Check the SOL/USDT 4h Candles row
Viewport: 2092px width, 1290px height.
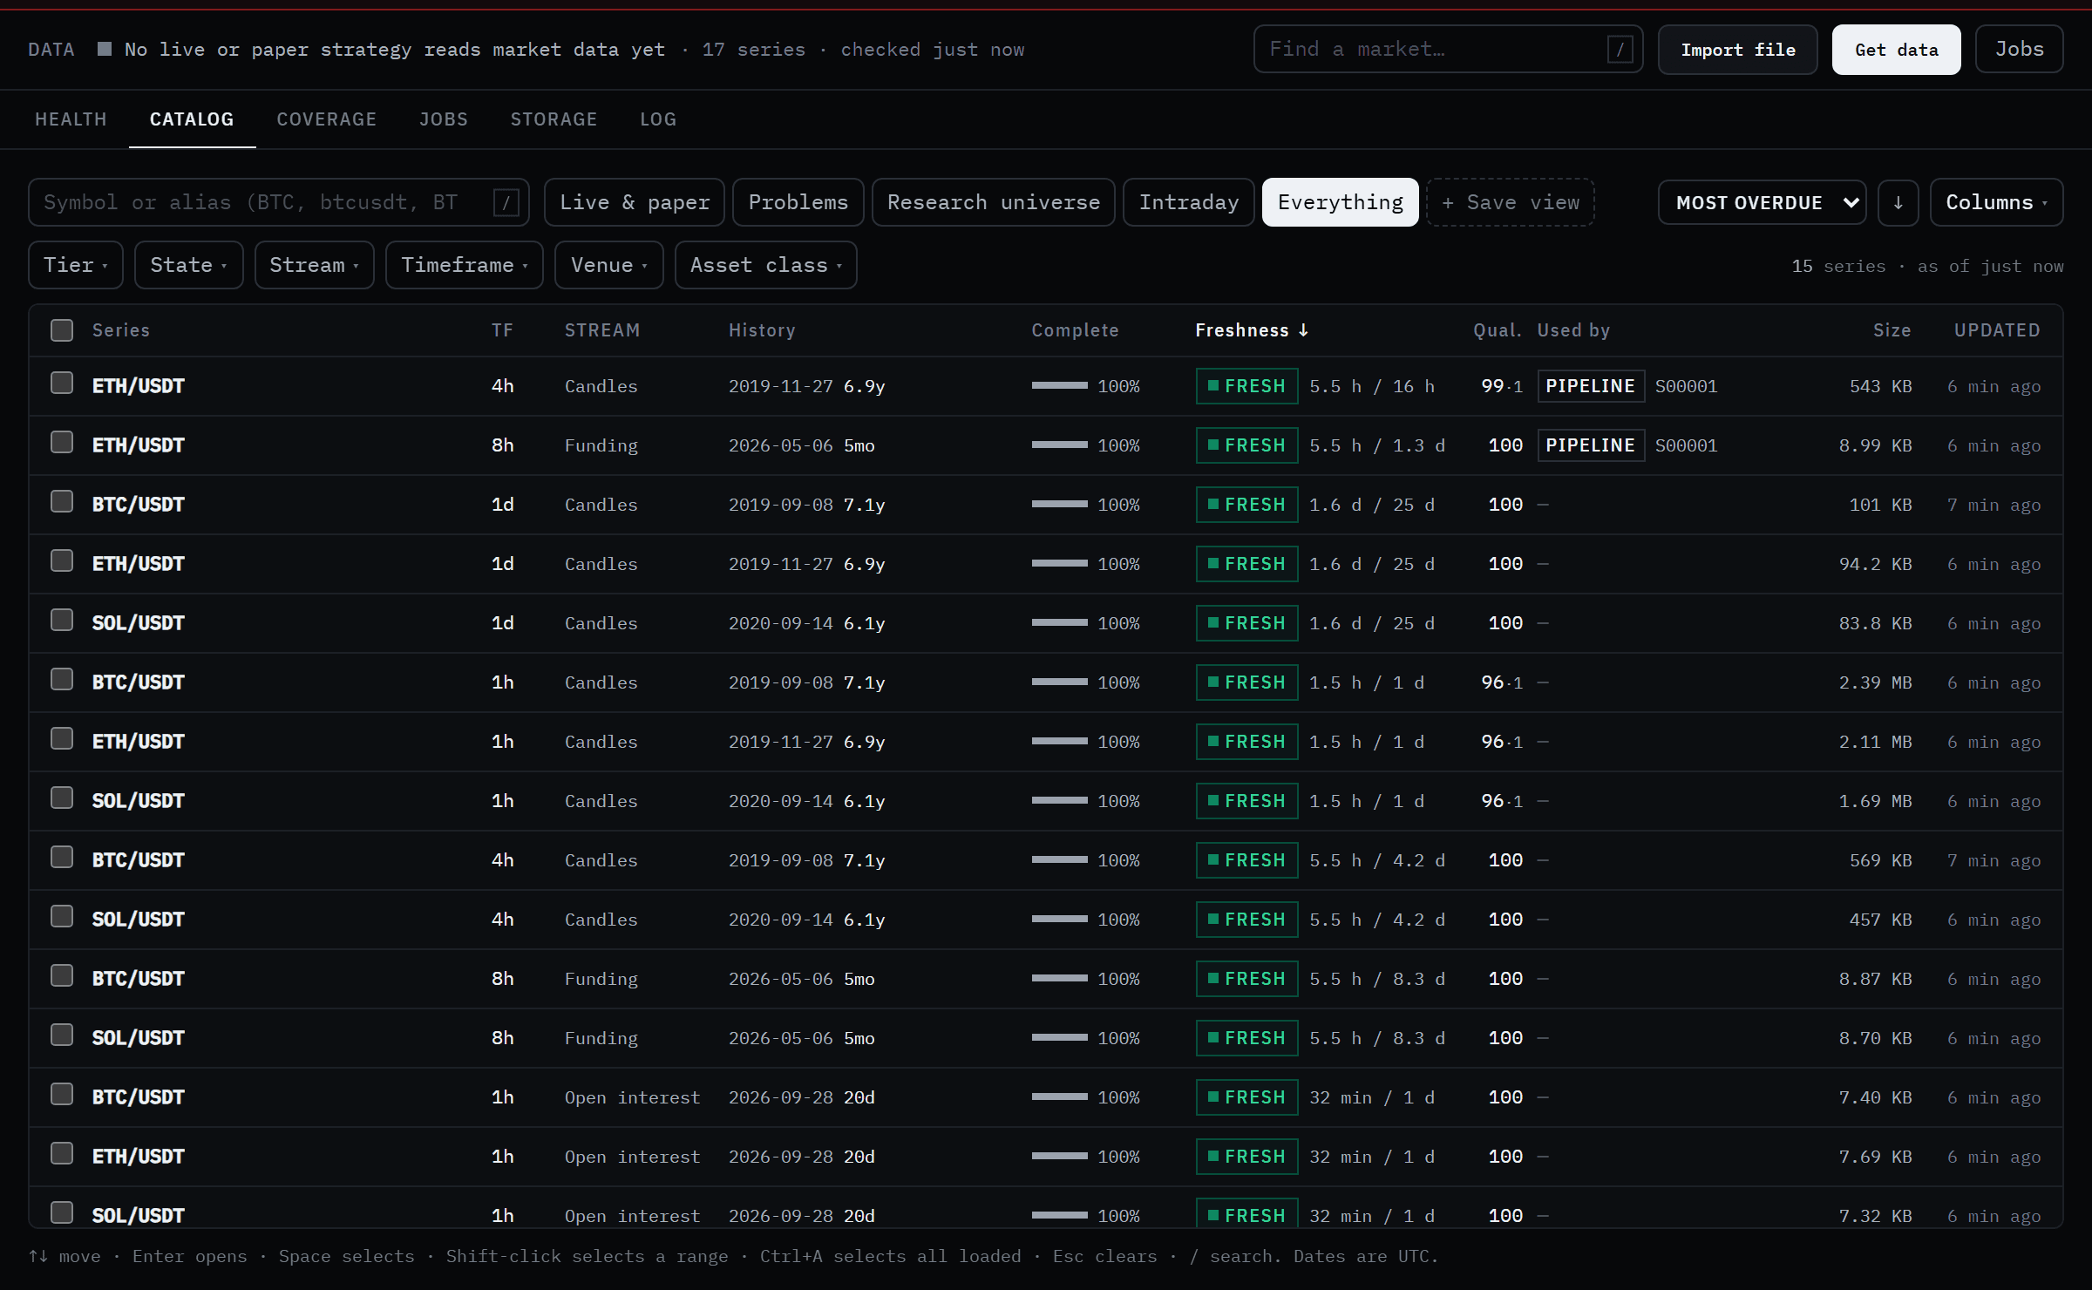[x=62, y=917]
